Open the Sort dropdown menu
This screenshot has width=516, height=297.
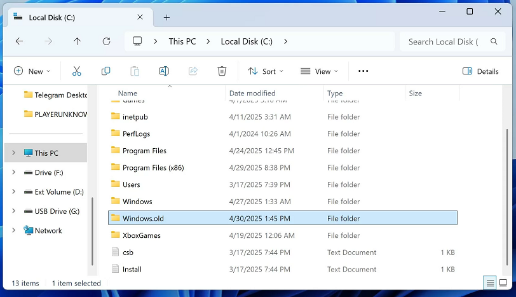266,71
